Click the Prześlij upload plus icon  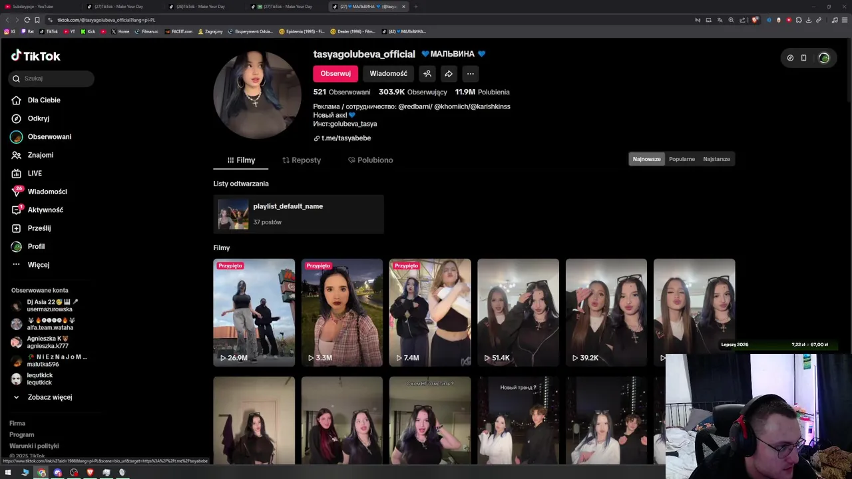tap(16, 228)
